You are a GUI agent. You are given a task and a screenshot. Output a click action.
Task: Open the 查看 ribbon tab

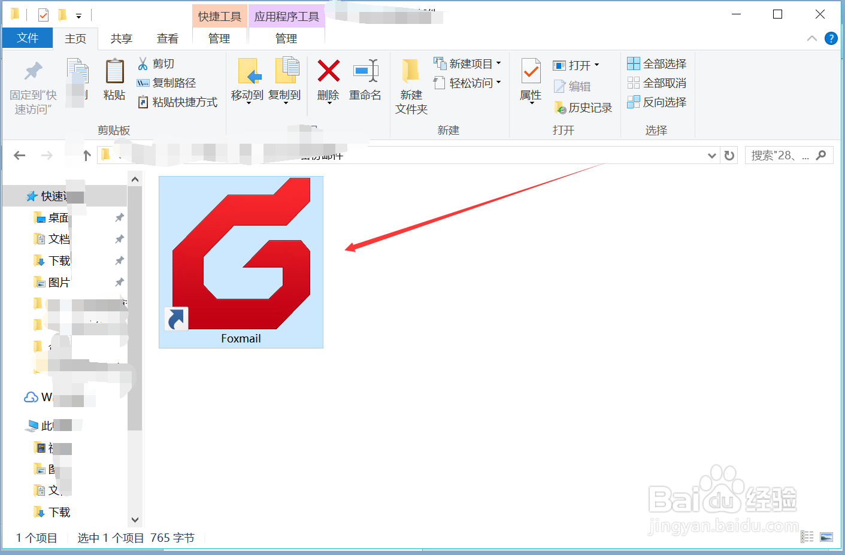[168, 38]
